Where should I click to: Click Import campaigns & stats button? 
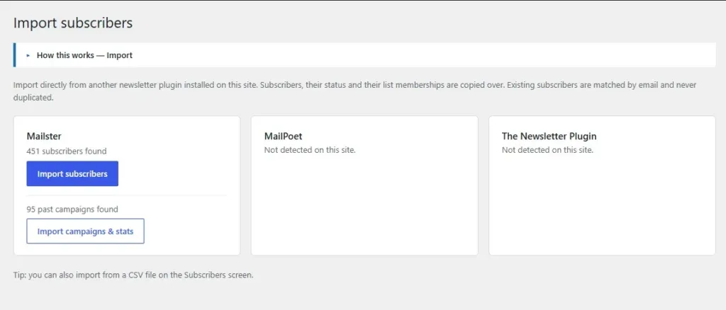pyautogui.click(x=85, y=231)
